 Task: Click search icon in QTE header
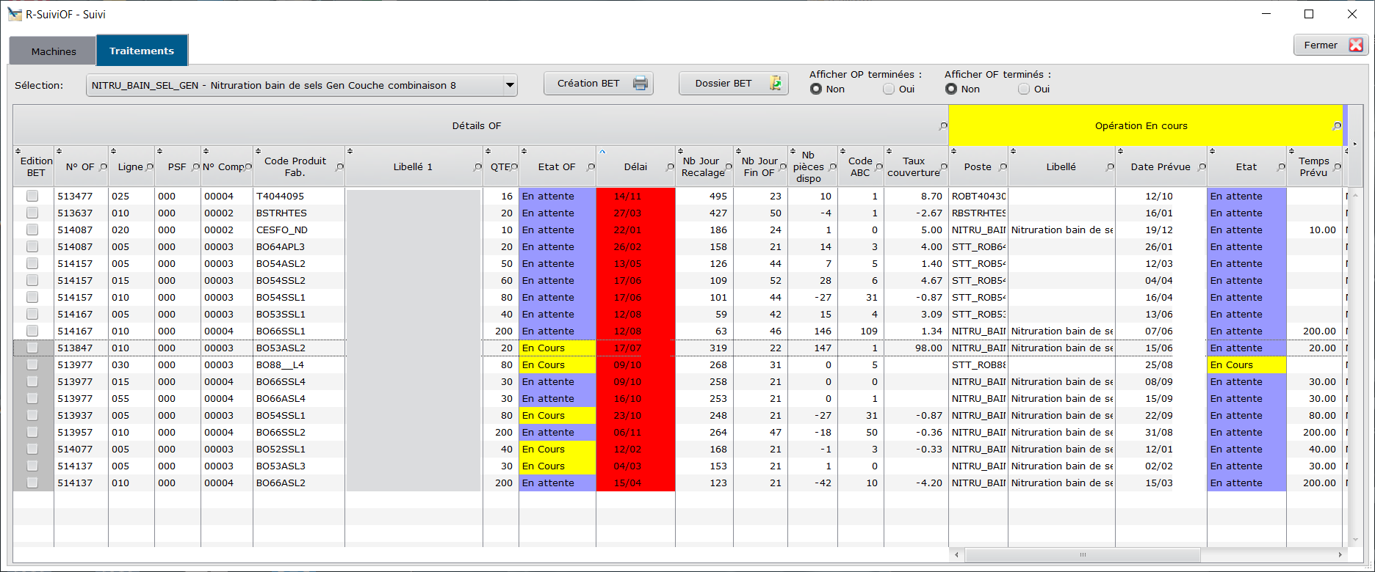pyautogui.click(x=514, y=168)
